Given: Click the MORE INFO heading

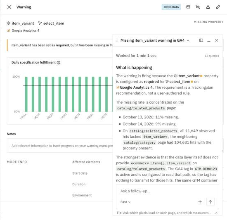Looking at the screenshot, I should tap(17, 162).
